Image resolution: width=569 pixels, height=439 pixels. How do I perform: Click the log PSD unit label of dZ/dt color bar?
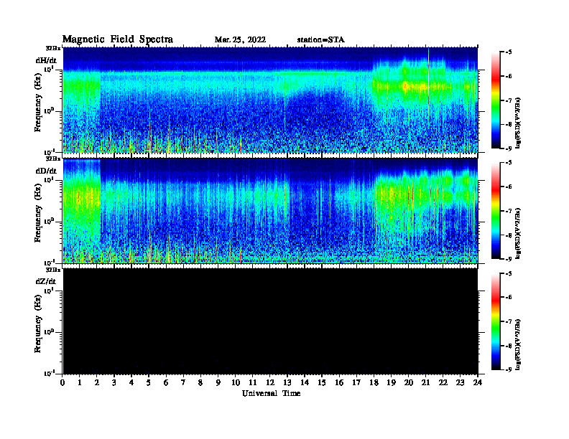[x=518, y=344]
